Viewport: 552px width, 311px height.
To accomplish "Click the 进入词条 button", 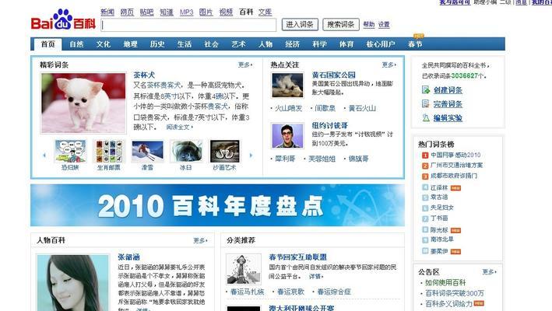I will pos(300,25).
